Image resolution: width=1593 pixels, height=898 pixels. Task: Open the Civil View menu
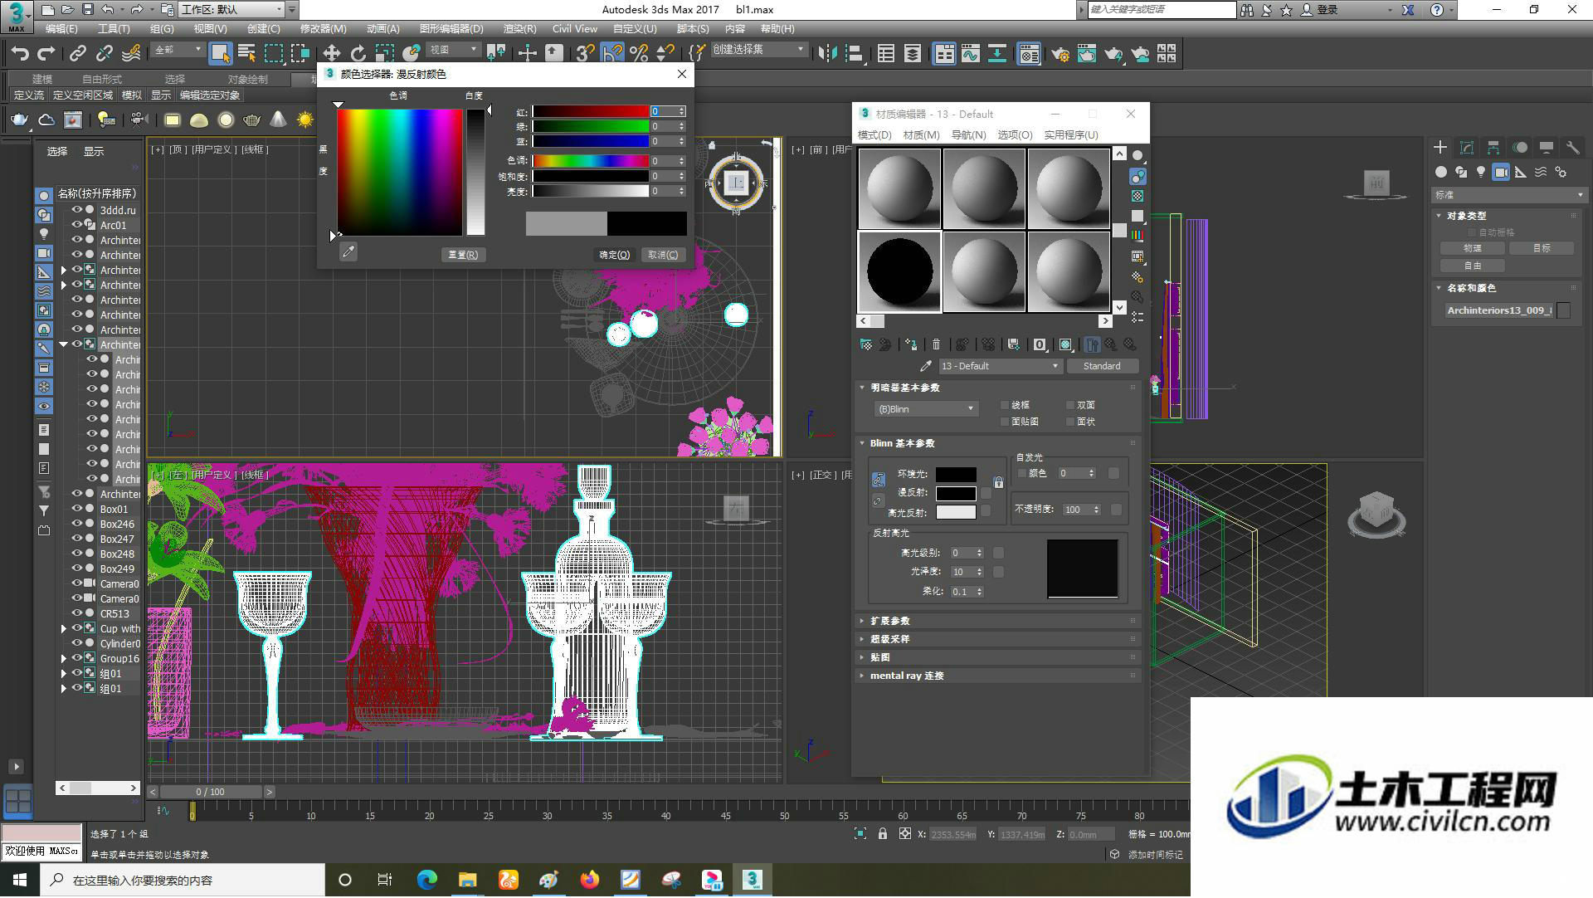[574, 29]
